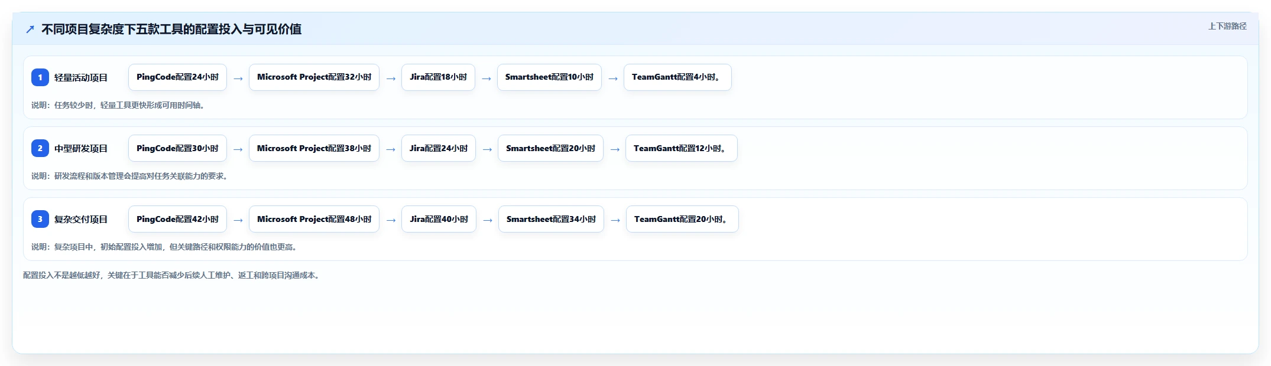Select the PingCode配置30小时 step
1271x366 pixels.
tap(177, 148)
